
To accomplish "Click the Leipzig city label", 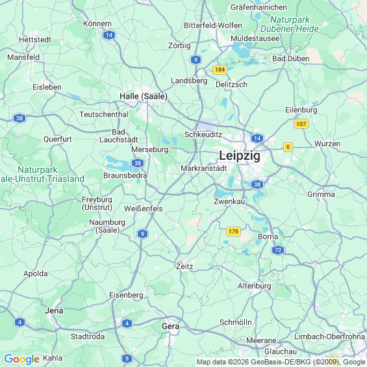I will click(240, 156).
